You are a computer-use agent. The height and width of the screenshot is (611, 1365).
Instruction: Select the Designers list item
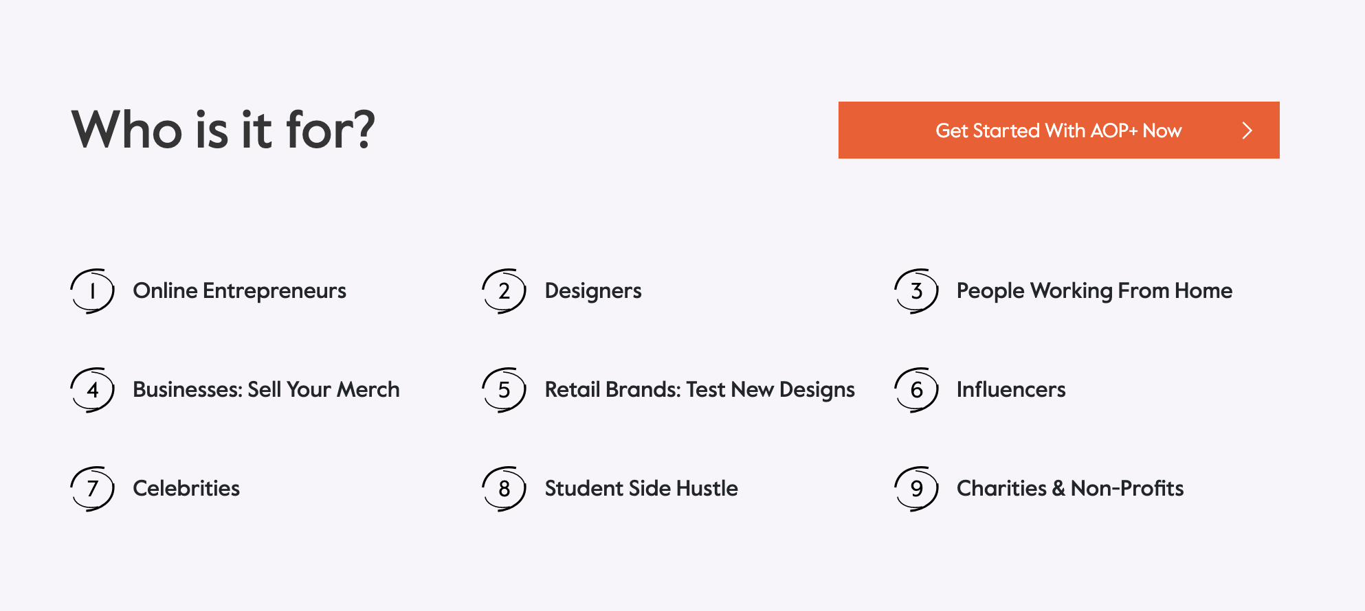[x=592, y=291]
